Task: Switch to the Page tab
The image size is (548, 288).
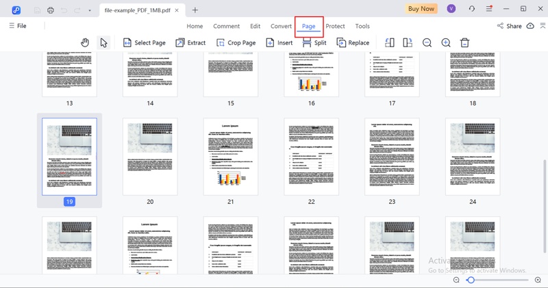Action: click(309, 26)
